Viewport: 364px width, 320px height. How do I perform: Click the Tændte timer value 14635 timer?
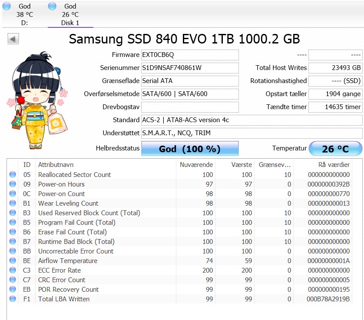(x=335, y=107)
